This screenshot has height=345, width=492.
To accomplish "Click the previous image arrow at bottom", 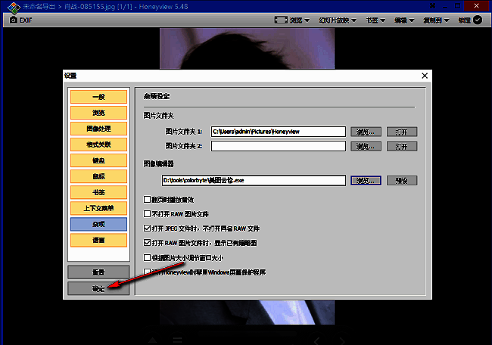I will [x=317, y=340].
